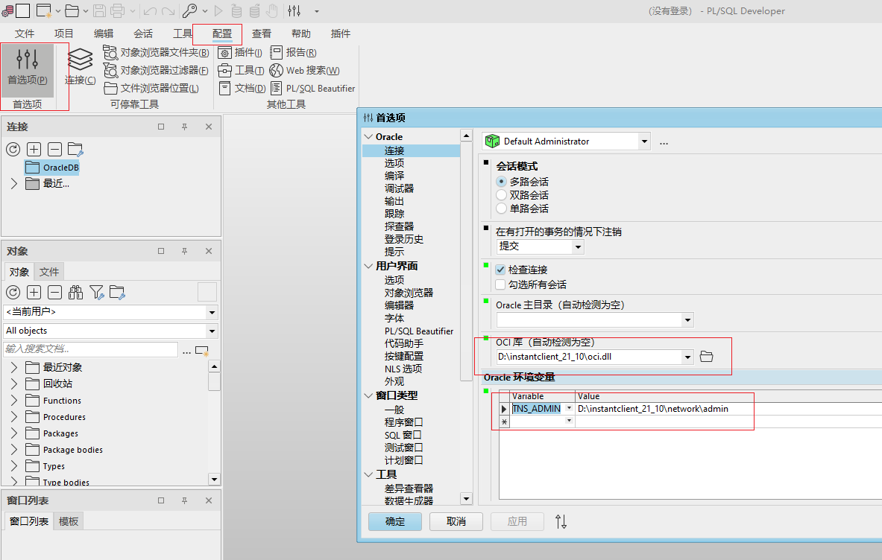Switch to 文件 tab in Objects panel
Viewport: 882px width, 560px height.
[x=49, y=272]
